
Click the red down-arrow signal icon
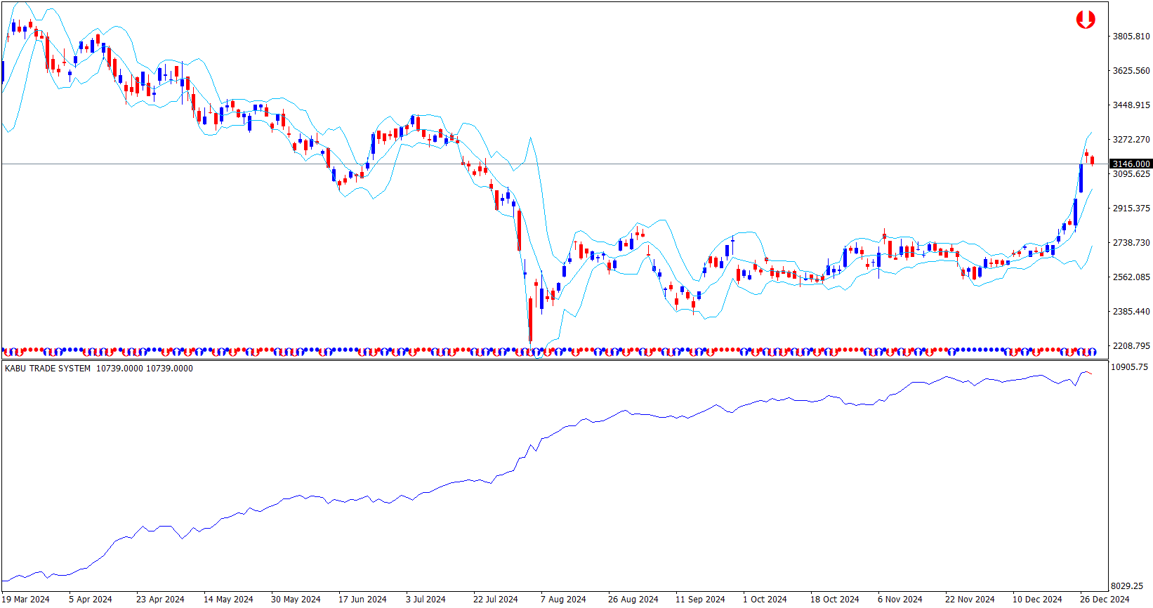(x=1085, y=20)
